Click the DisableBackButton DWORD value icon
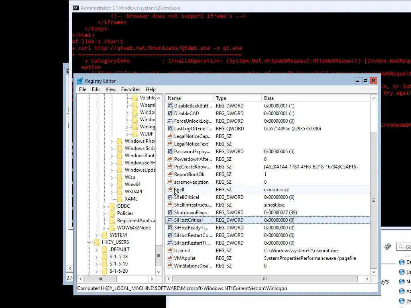The width and height of the screenshot is (411, 308). 170,105
